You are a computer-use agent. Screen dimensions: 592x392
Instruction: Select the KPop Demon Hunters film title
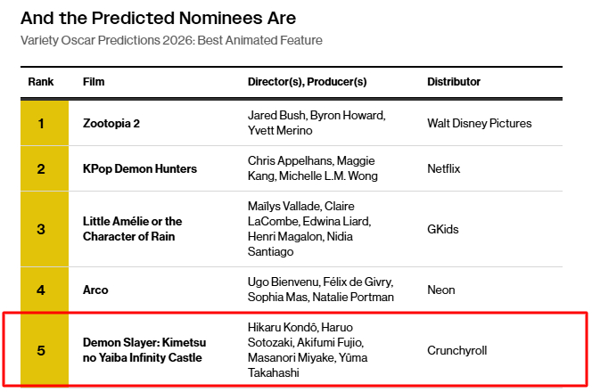point(139,168)
